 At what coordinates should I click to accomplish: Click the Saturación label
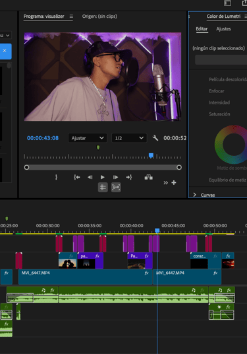[x=219, y=114]
